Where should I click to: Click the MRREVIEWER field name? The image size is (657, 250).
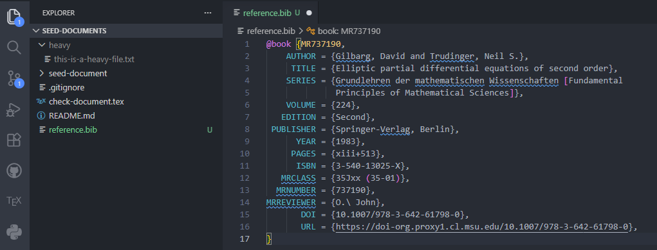291,203
